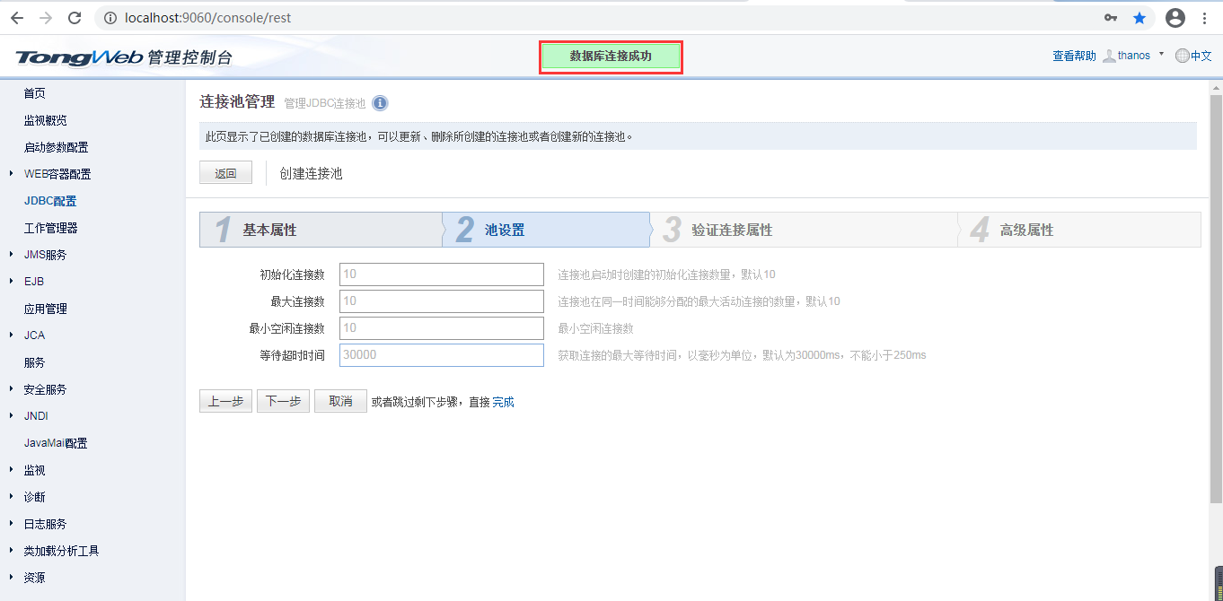1223x601 pixels.
Task: Click the bookmark star icon
Action: [x=1139, y=18]
